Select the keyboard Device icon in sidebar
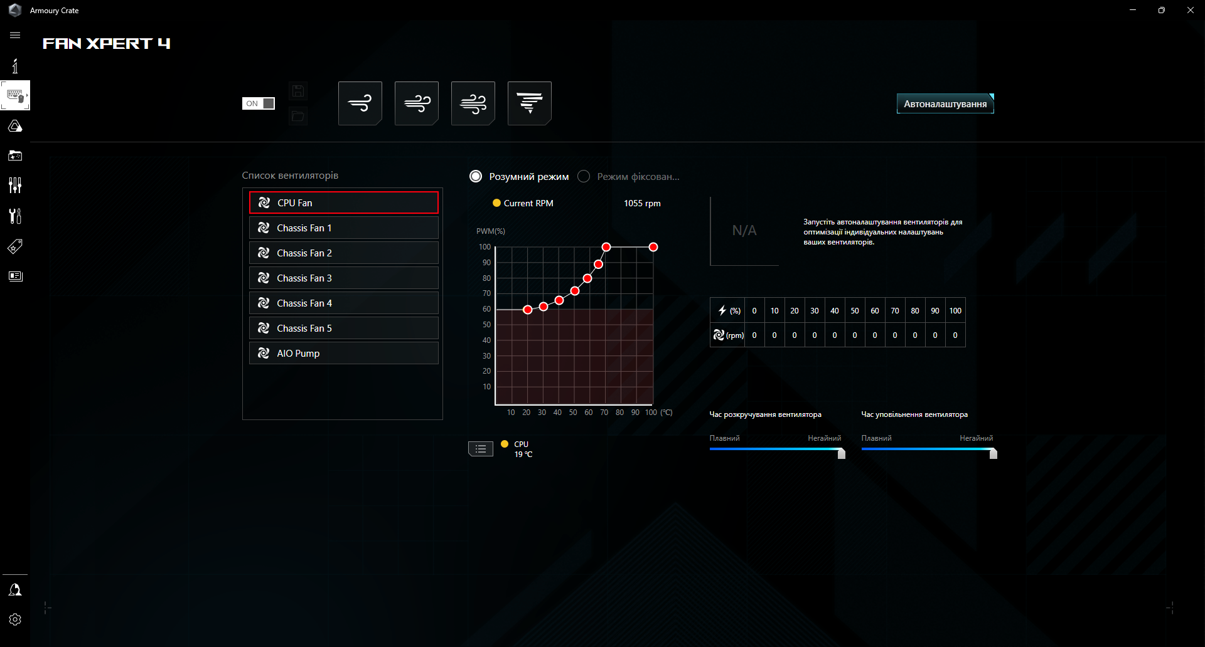Image resolution: width=1205 pixels, height=647 pixels. [15, 96]
